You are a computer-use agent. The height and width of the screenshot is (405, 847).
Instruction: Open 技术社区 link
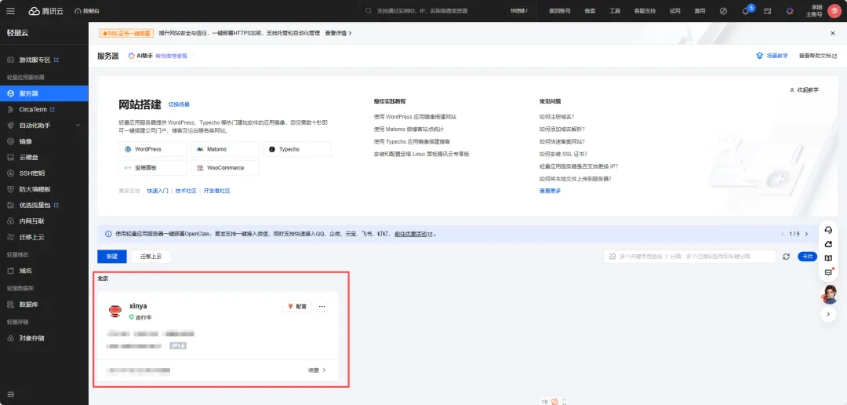pyautogui.click(x=186, y=191)
